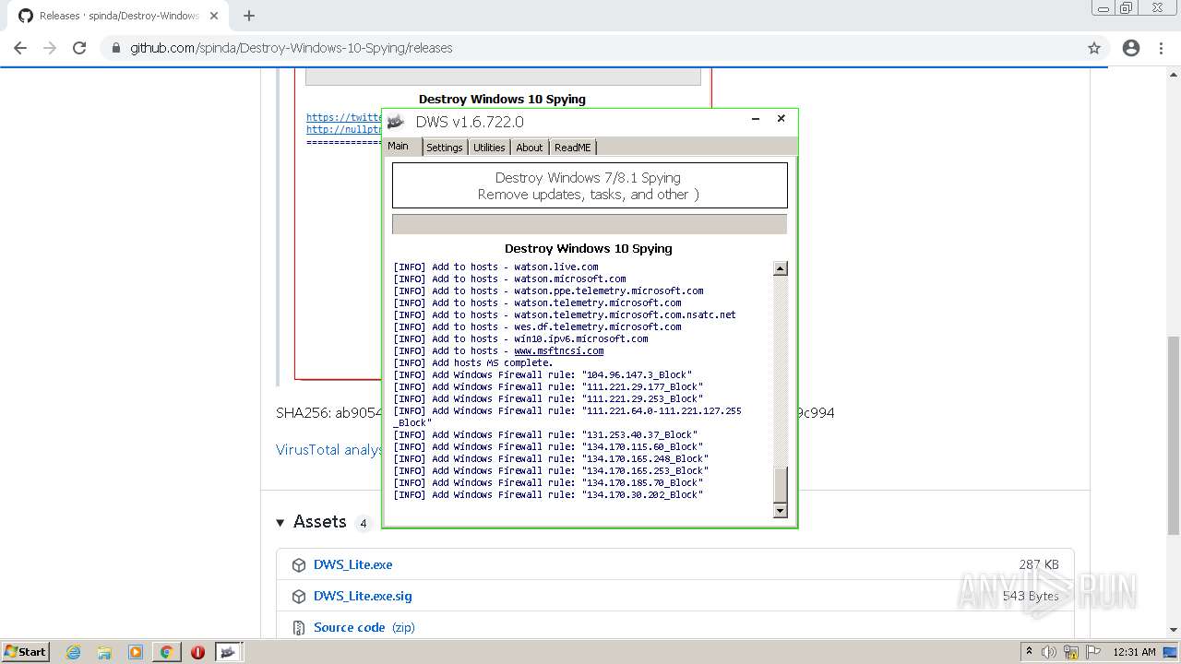Click the DWS progress bar

point(590,224)
